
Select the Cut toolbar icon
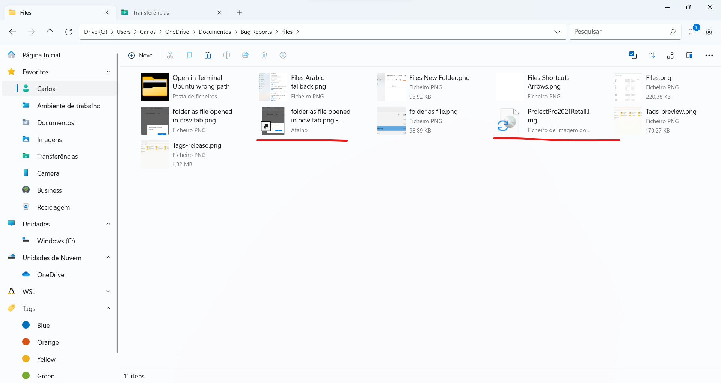tap(170, 55)
